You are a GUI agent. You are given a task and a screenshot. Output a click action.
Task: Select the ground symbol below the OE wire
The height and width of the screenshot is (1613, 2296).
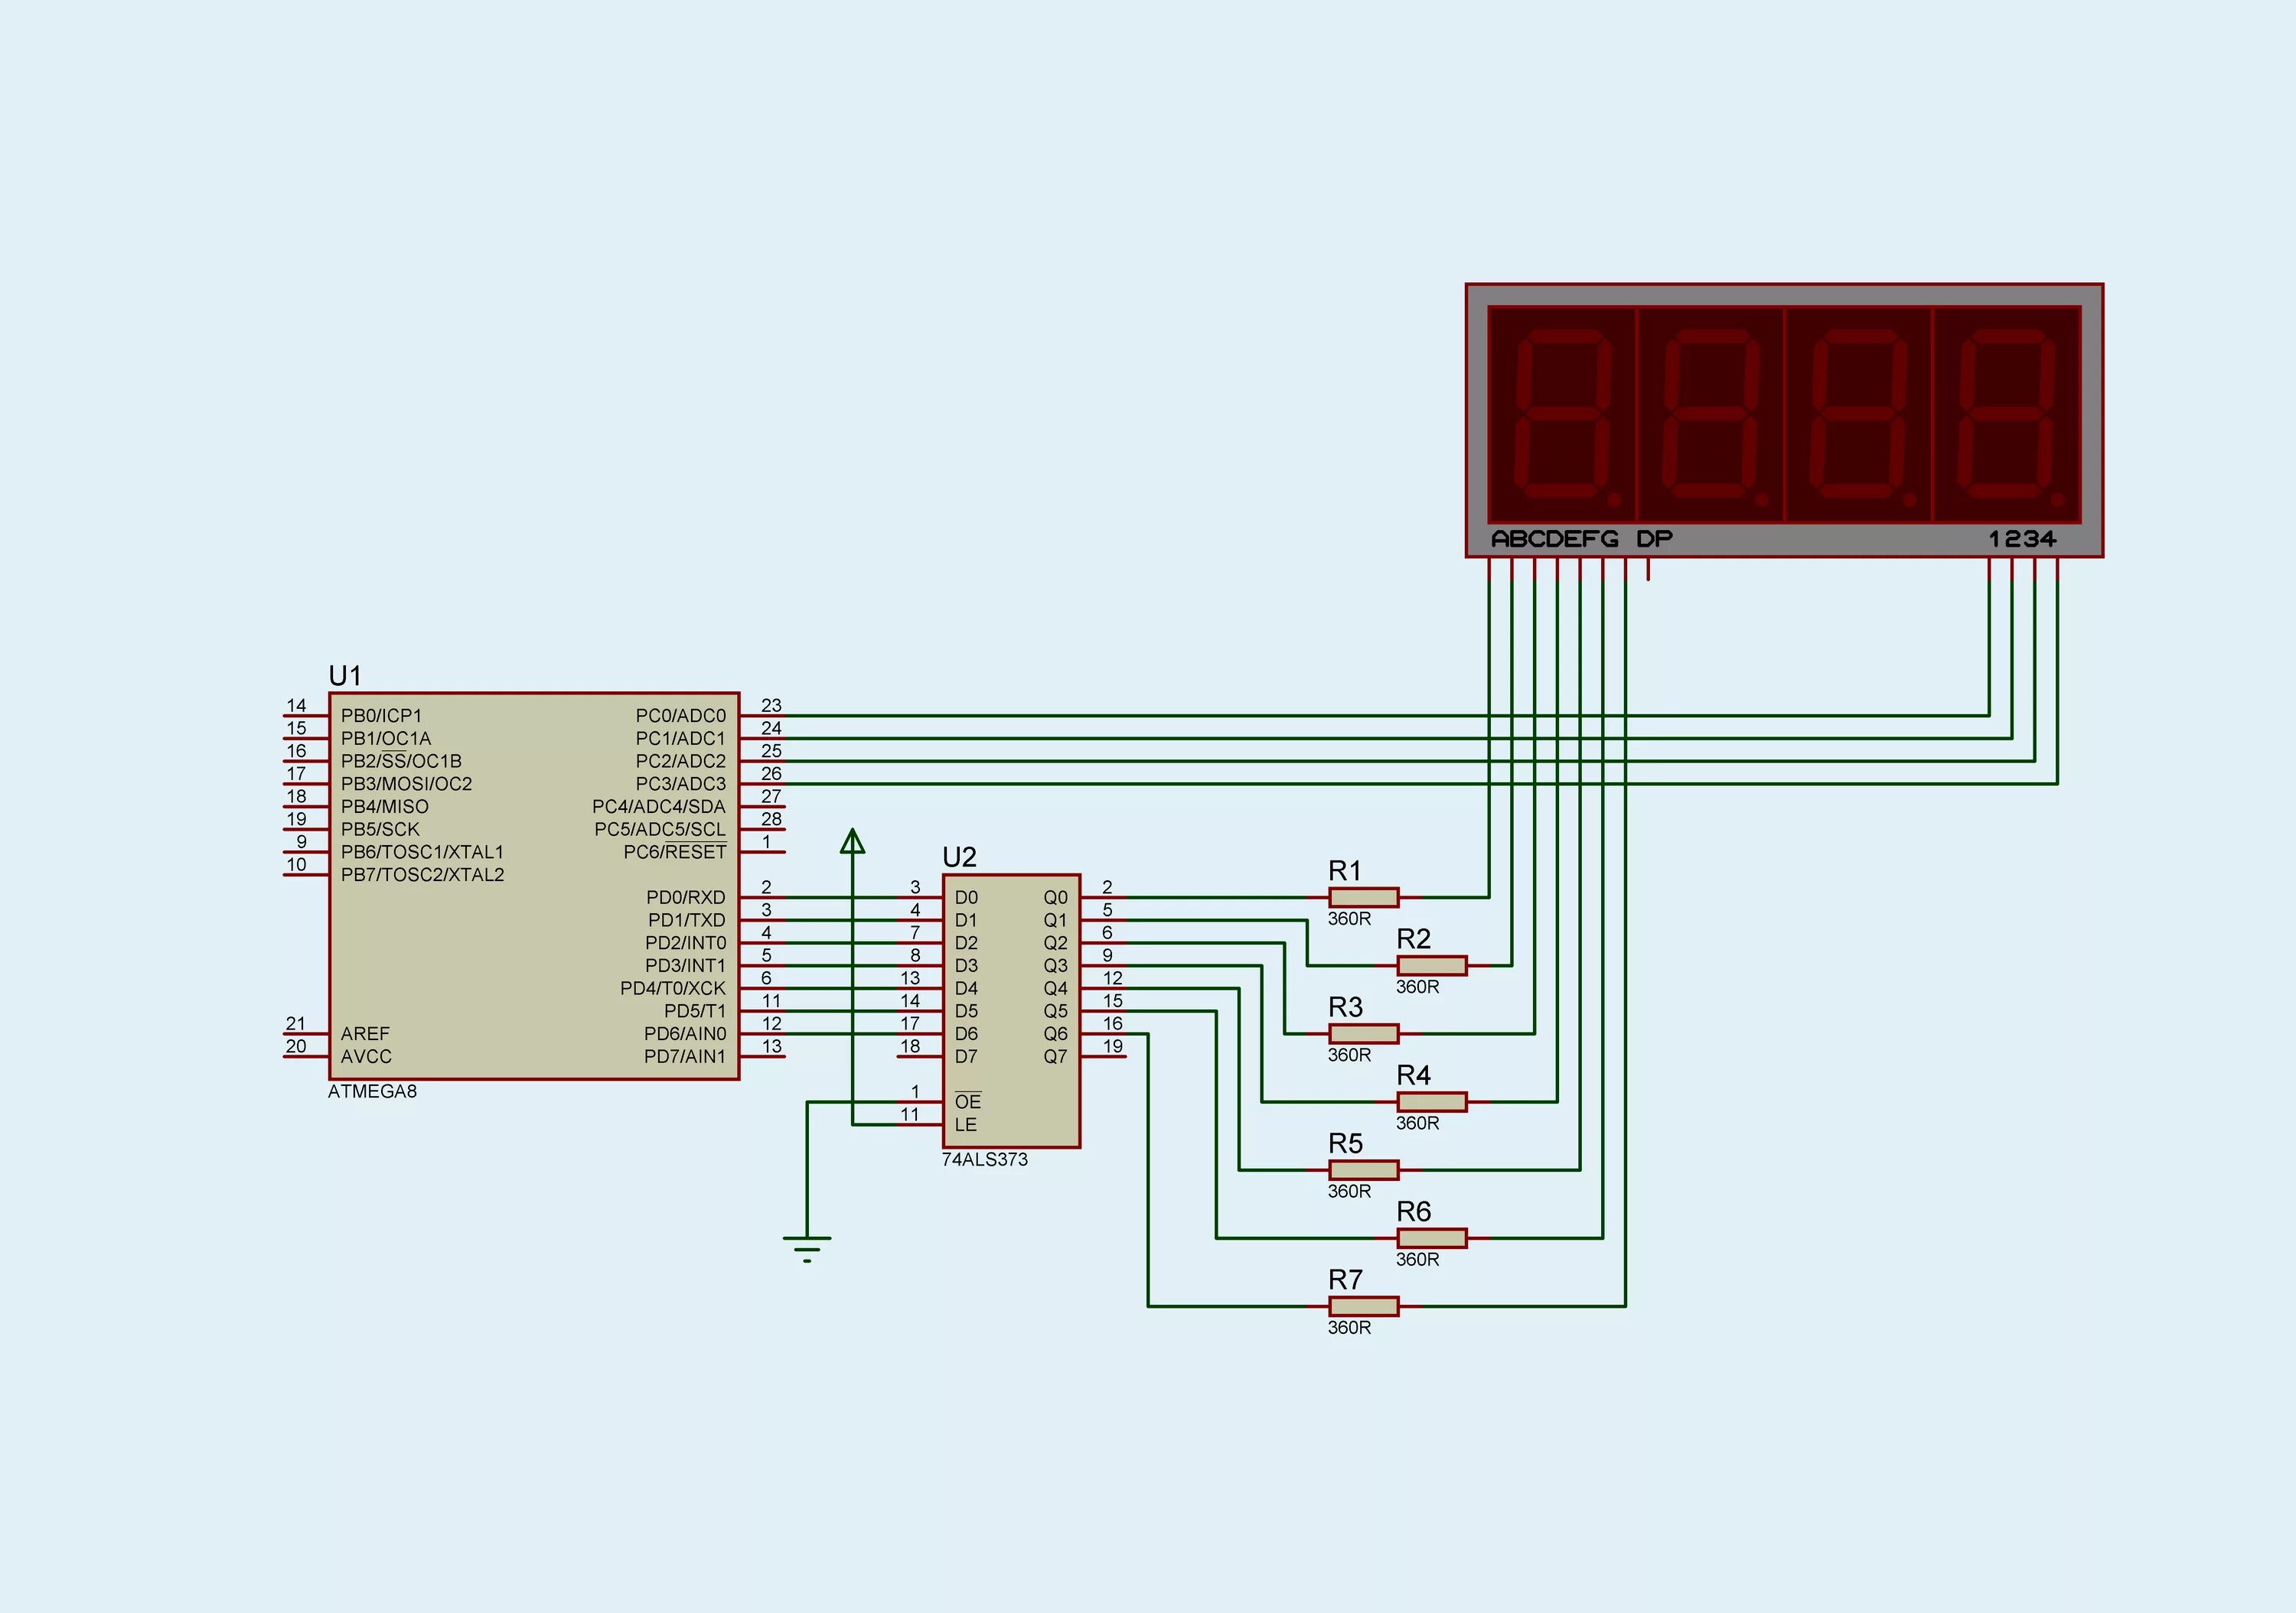807,1249
